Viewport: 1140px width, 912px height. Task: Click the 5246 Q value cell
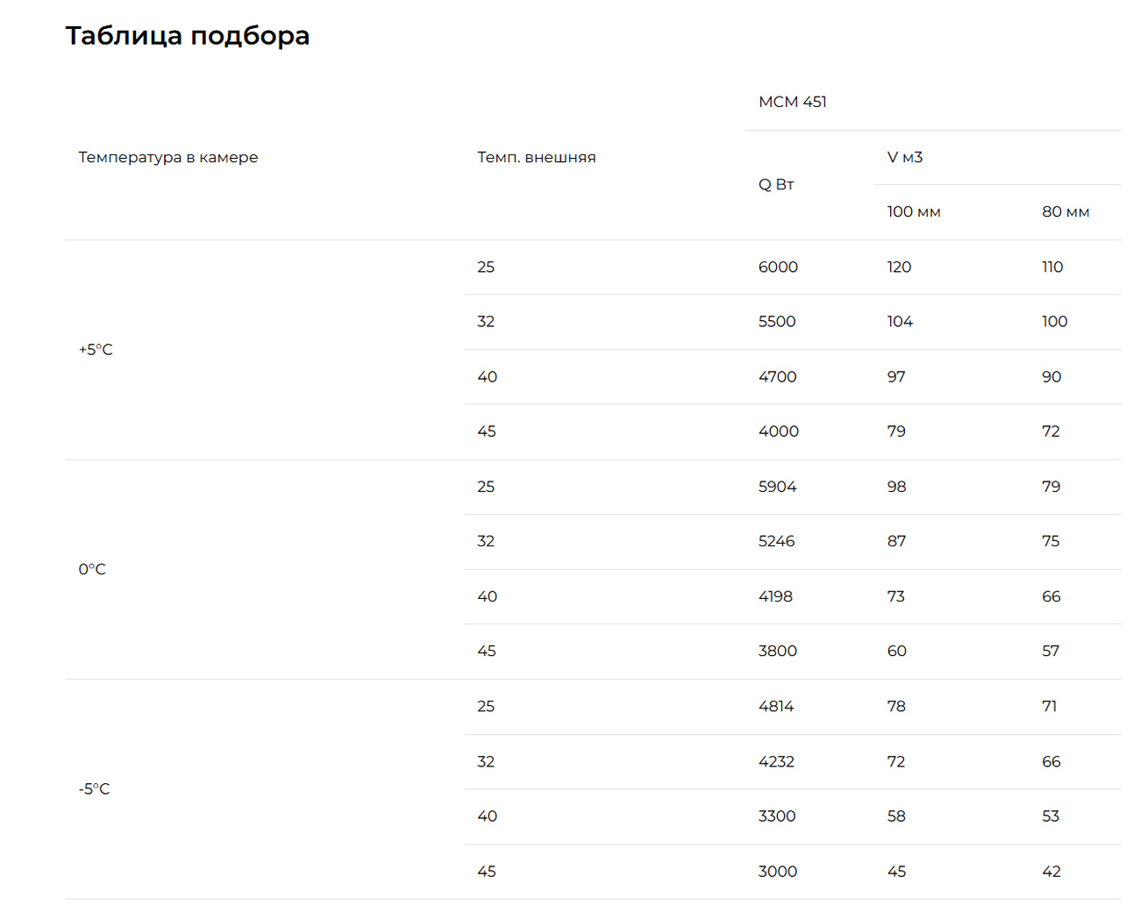coord(776,541)
